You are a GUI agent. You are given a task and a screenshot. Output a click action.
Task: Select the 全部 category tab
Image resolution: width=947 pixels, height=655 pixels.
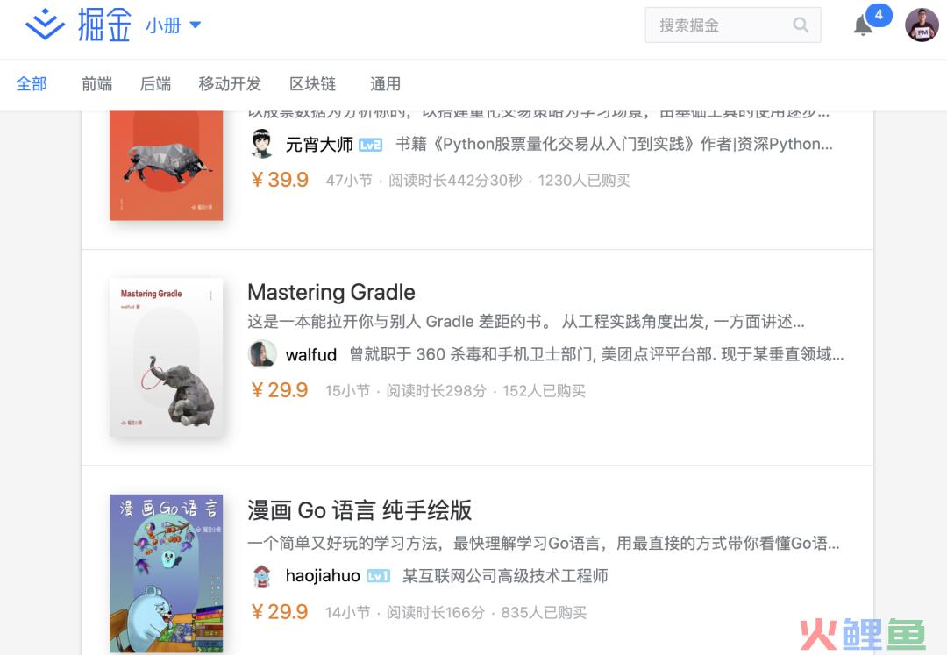click(32, 84)
